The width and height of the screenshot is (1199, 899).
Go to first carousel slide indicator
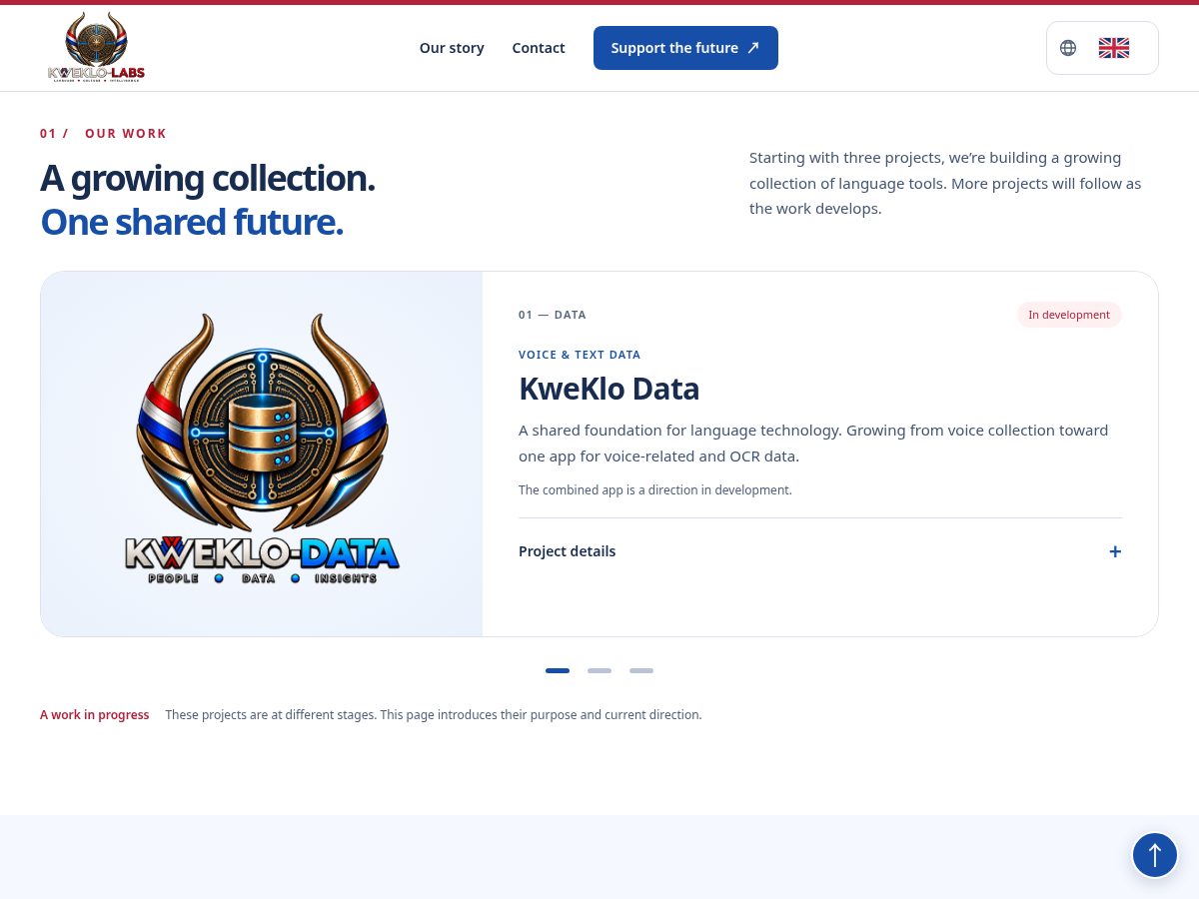(558, 670)
